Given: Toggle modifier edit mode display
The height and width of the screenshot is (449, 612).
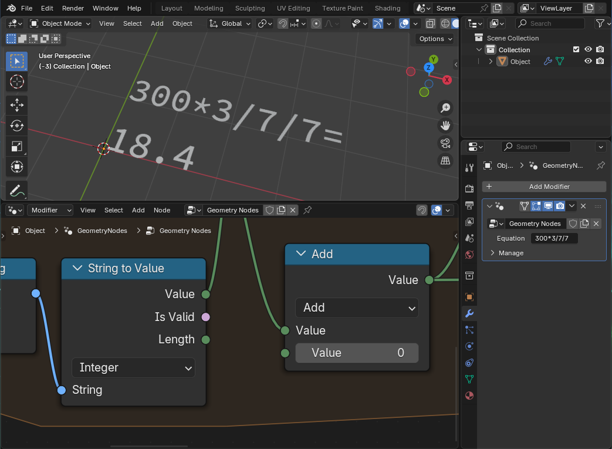Looking at the screenshot, I should [x=536, y=206].
